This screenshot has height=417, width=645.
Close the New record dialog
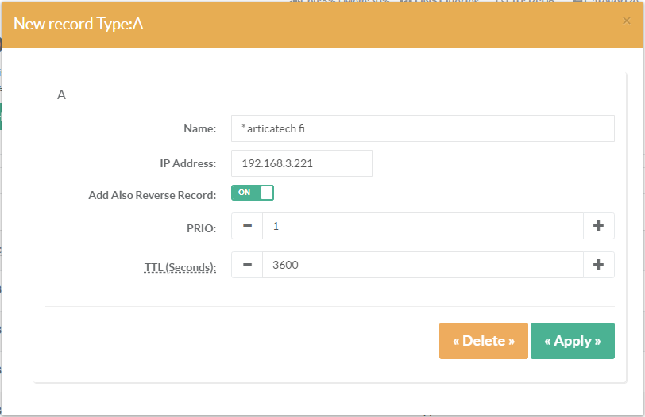[x=627, y=21]
